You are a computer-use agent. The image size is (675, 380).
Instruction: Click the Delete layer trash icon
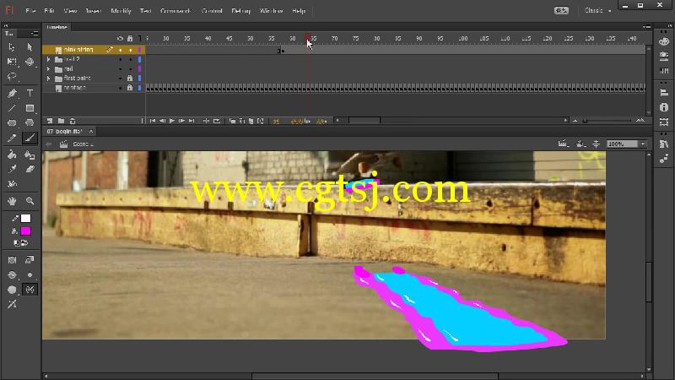coord(73,121)
